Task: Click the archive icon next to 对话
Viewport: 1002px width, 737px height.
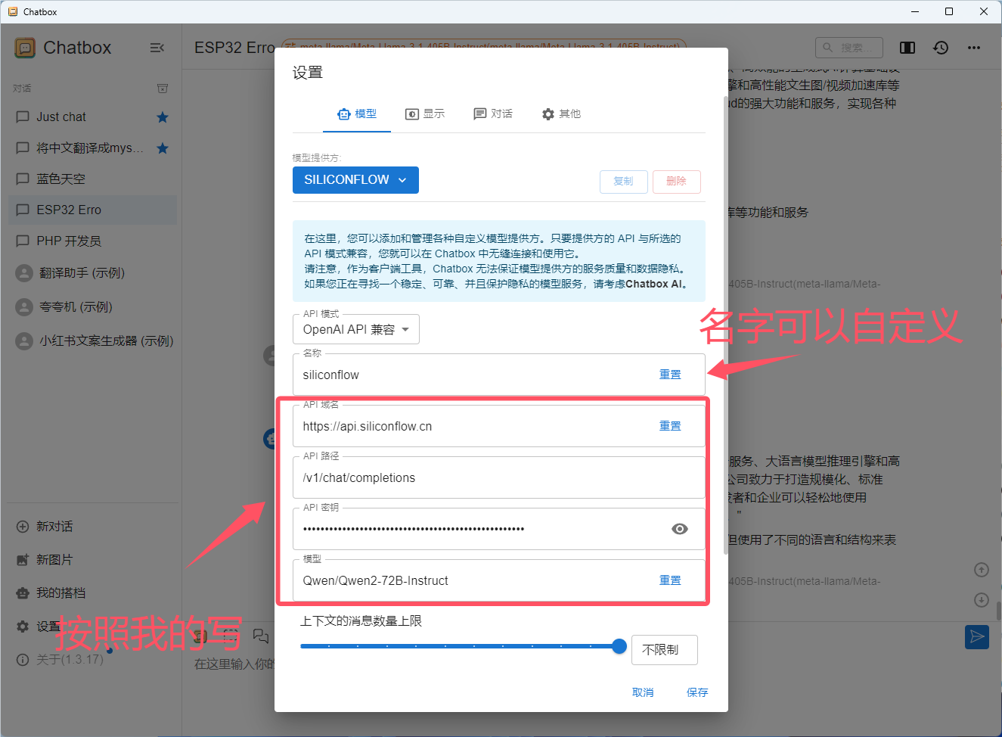Action: pos(163,89)
